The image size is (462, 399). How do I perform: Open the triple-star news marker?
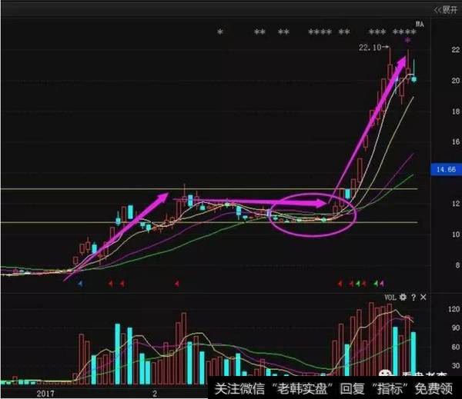click(x=377, y=32)
